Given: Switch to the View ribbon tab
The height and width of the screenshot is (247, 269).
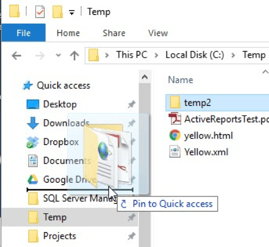Looking at the screenshot, I should tap(158, 33).
